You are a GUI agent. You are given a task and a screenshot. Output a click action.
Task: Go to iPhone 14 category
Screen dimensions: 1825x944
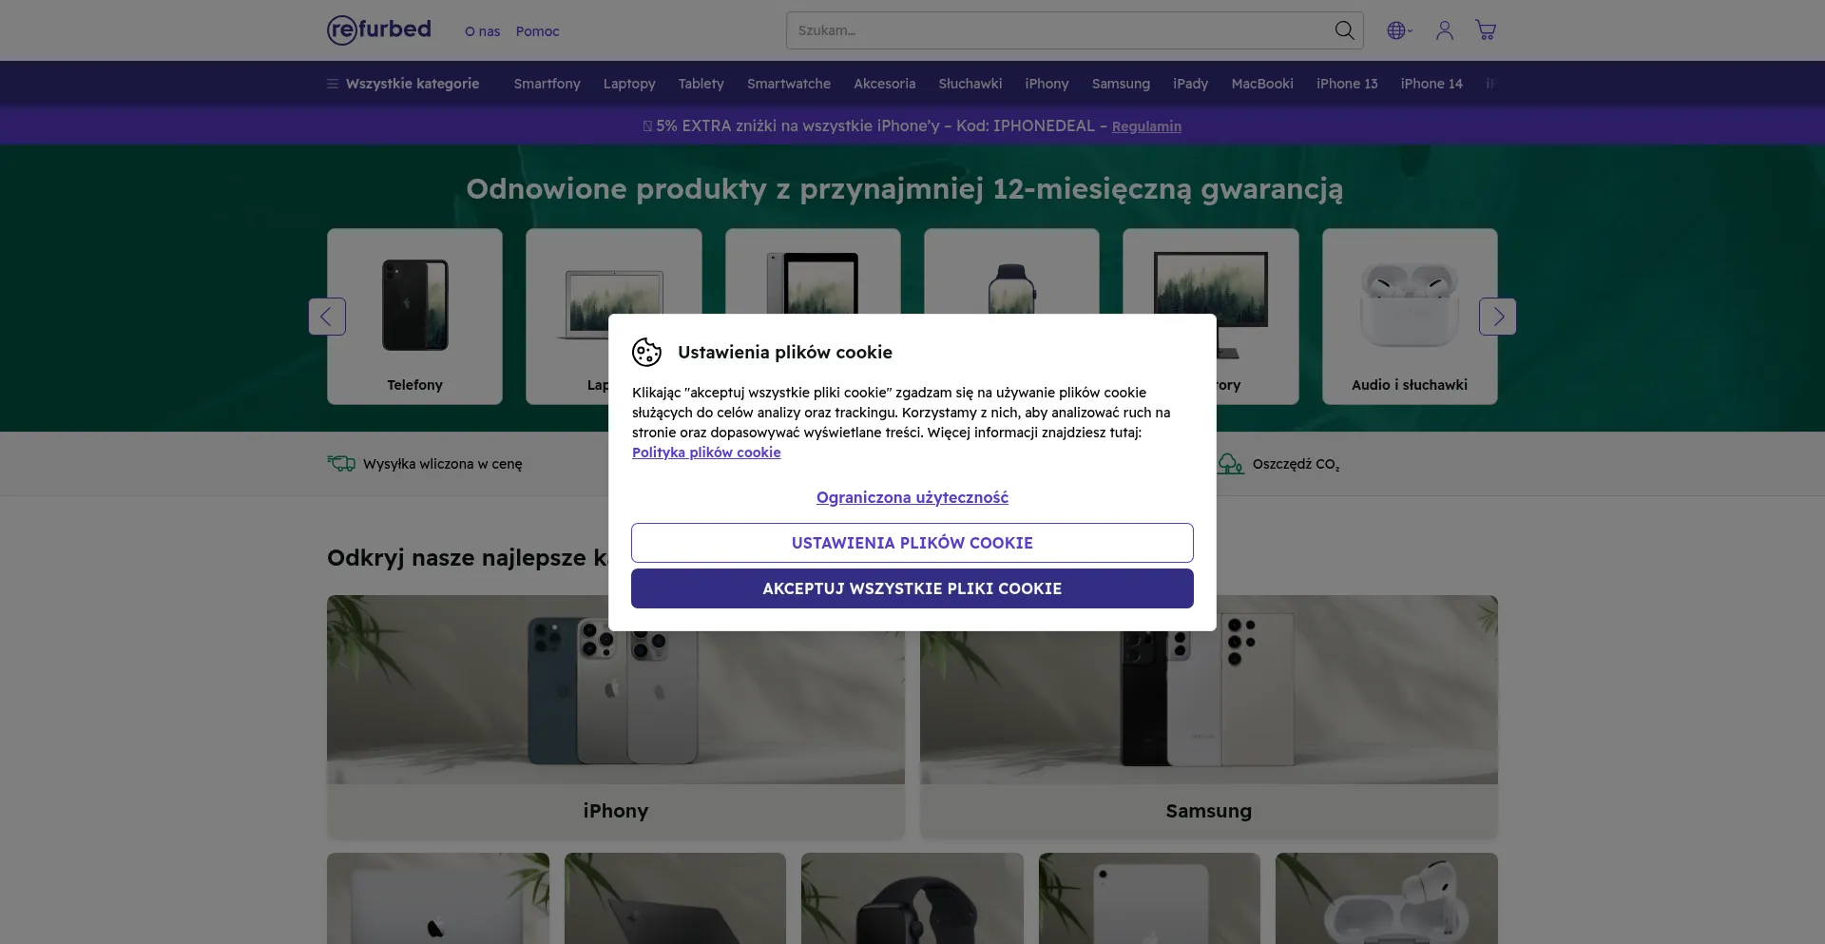1431,84
